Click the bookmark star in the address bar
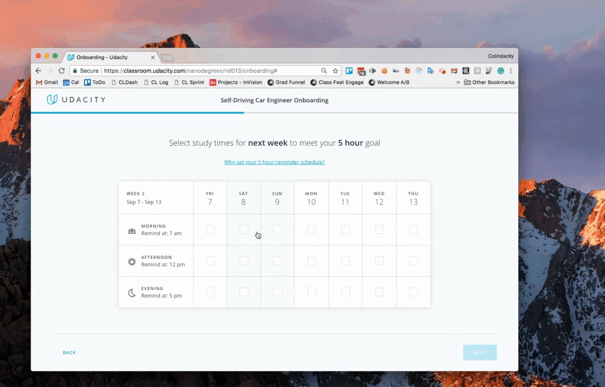The height and width of the screenshot is (387, 605). click(x=335, y=70)
